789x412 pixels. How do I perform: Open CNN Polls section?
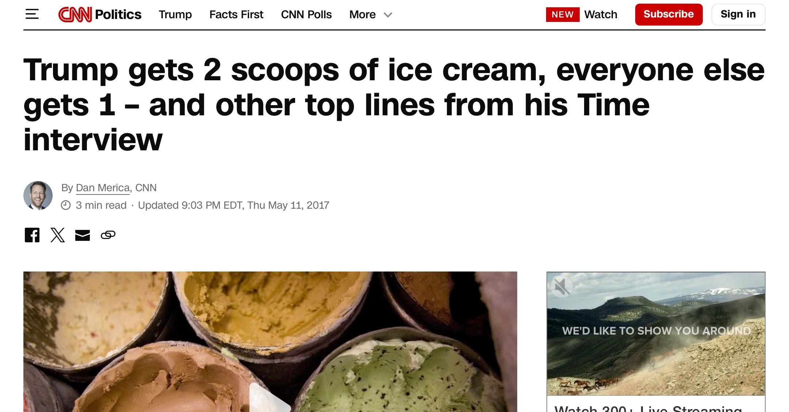[306, 15]
